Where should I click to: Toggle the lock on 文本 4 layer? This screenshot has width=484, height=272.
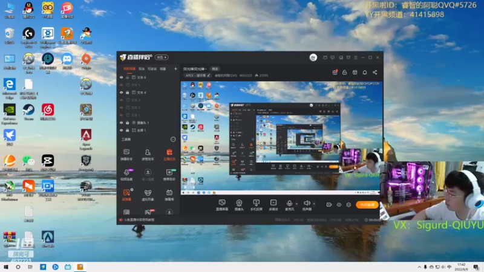pos(127,92)
